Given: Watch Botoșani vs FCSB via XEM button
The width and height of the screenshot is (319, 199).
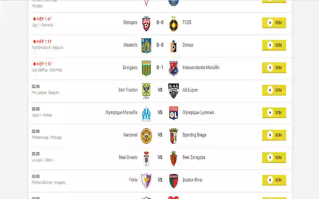Looking at the screenshot, I should (x=274, y=23).
